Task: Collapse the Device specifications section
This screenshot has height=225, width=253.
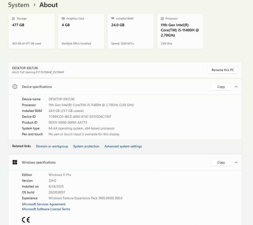Action: 236,87
